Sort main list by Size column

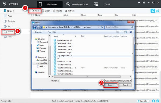117,15
